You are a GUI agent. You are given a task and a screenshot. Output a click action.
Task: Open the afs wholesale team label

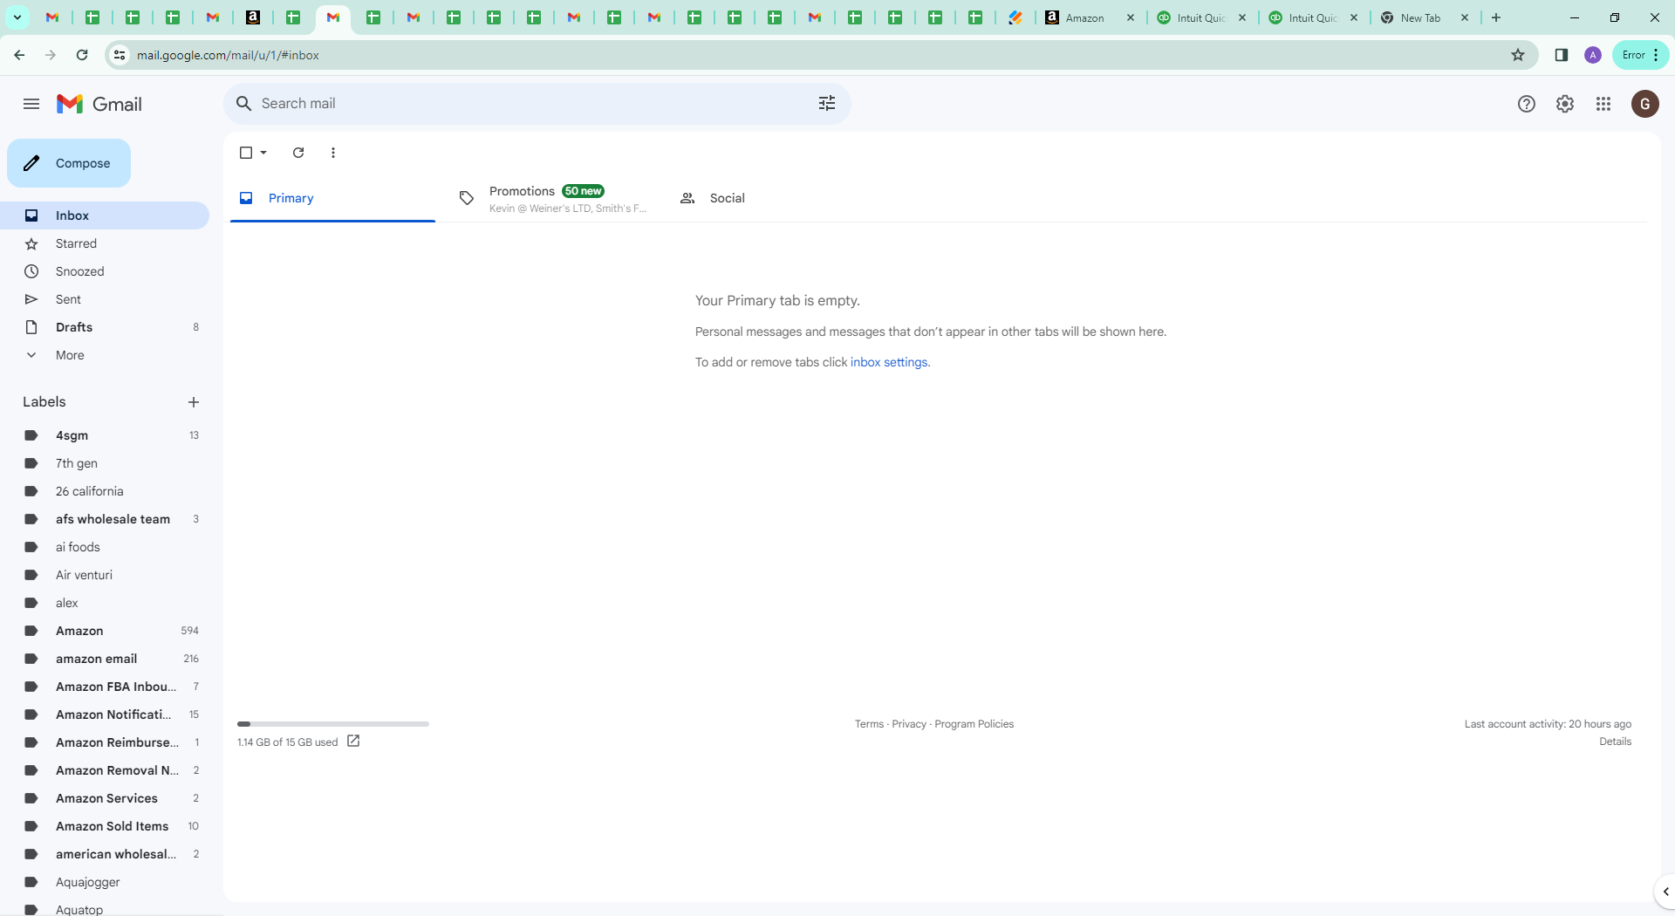coord(105,519)
